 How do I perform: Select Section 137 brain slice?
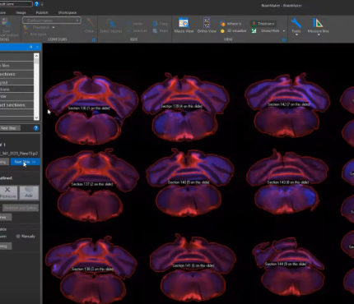[92, 185]
